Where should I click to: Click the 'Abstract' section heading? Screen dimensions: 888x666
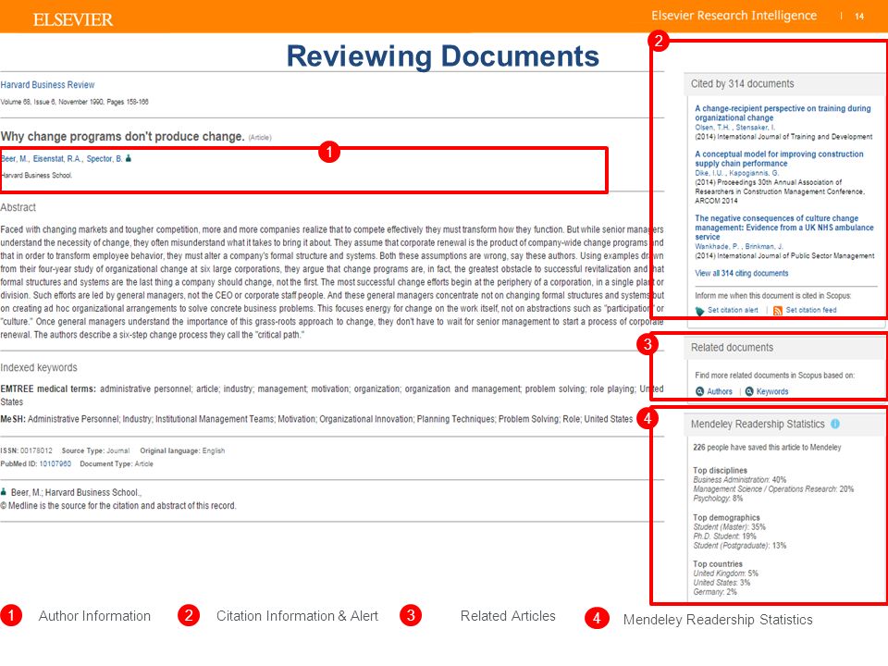[18, 207]
